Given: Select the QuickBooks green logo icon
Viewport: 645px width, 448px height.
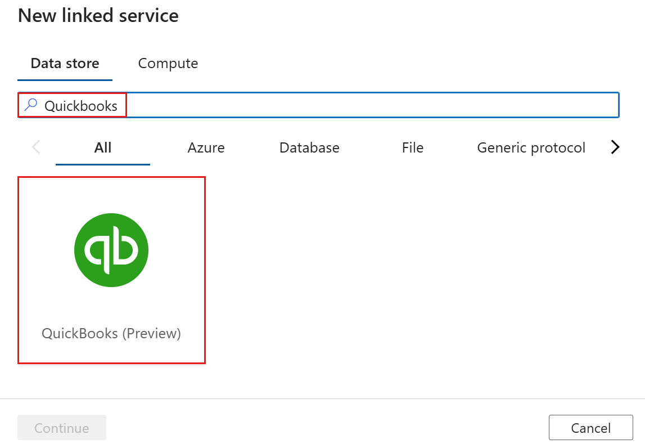Looking at the screenshot, I should pos(111,250).
